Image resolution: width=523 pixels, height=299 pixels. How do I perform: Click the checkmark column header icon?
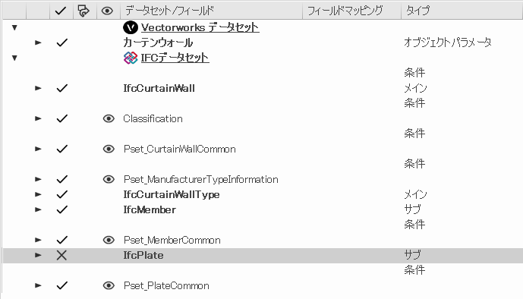point(61,11)
